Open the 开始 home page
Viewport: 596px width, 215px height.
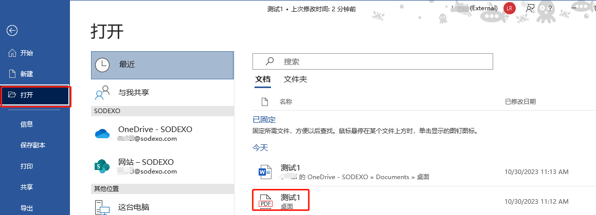35,53
